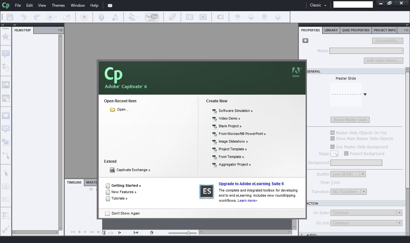Click the red Record icon
Viewport: 410px width, 243px height.
click(x=84, y=17)
